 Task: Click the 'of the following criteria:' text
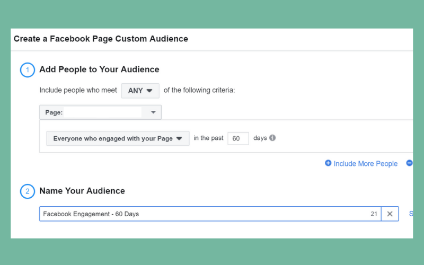coord(199,90)
